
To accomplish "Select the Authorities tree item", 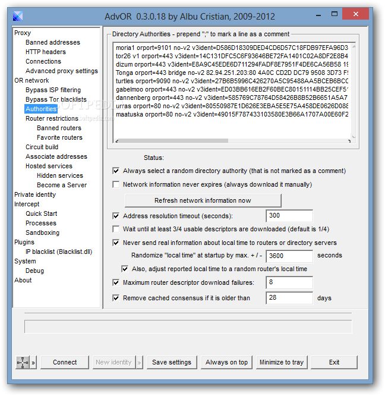I will tap(41, 109).
